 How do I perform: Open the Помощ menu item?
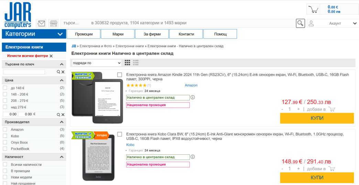click(220, 34)
